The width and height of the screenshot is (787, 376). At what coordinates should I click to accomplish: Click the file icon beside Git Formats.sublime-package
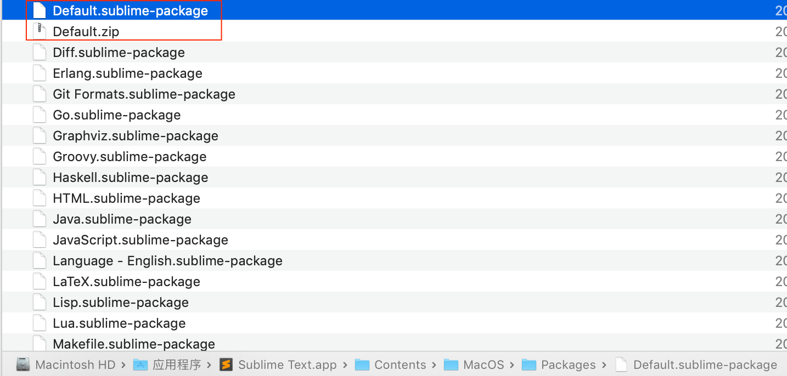pyautogui.click(x=40, y=94)
